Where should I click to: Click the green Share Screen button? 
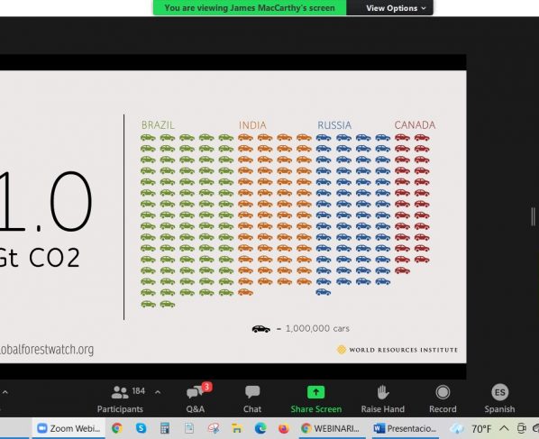point(315,398)
